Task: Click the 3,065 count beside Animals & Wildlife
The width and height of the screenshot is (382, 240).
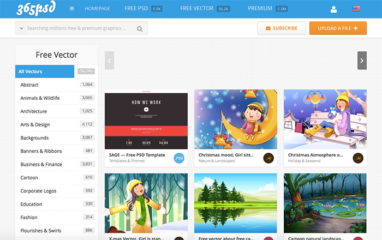Action: coord(87,98)
